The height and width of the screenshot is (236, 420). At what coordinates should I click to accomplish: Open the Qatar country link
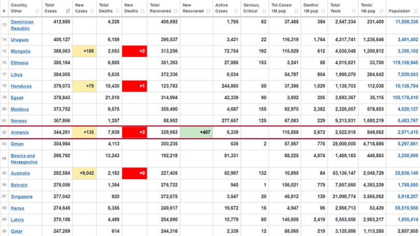pos(17,231)
